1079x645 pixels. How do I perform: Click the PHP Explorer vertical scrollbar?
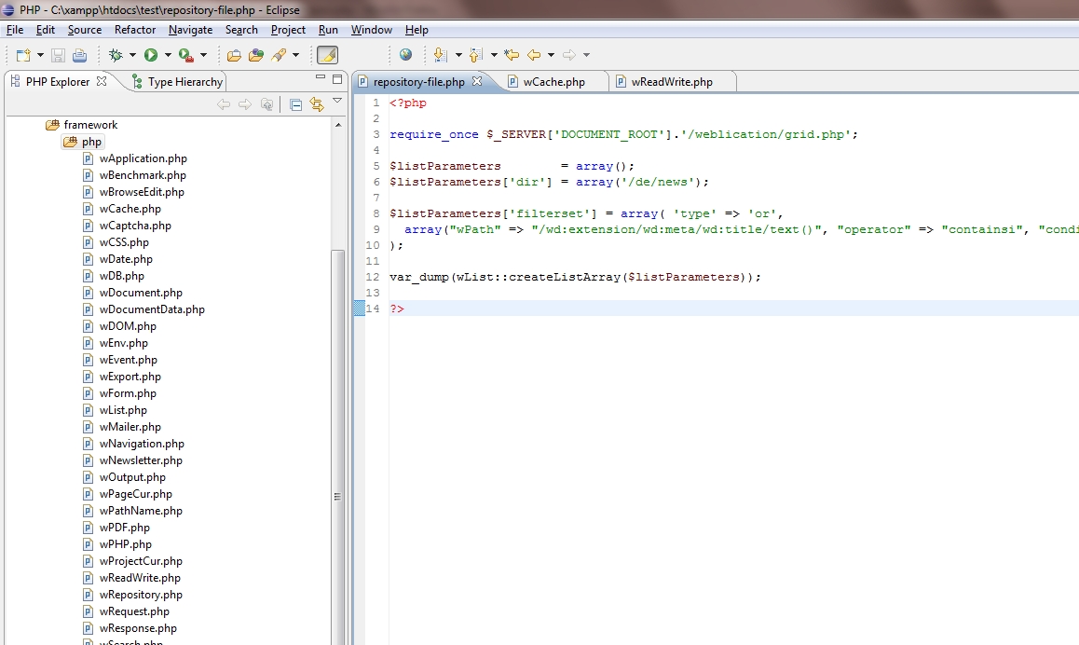pos(337,449)
